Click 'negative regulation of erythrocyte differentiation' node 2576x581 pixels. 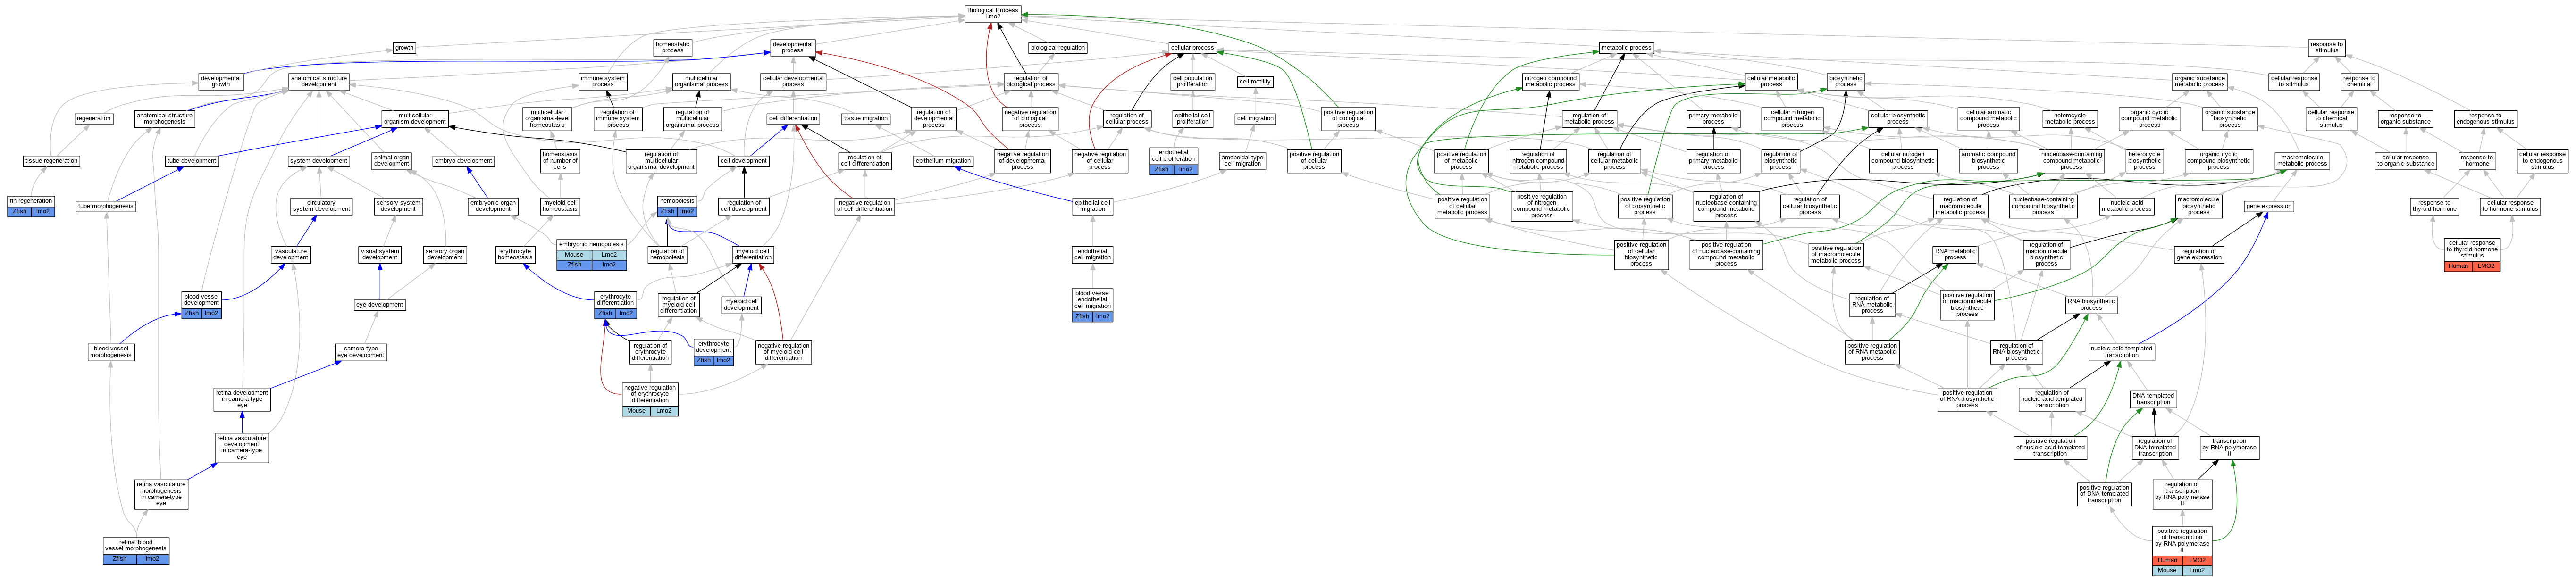coord(650,399)
